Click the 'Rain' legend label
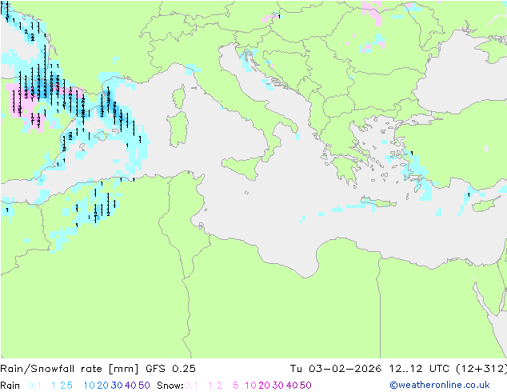 point(10,386)
